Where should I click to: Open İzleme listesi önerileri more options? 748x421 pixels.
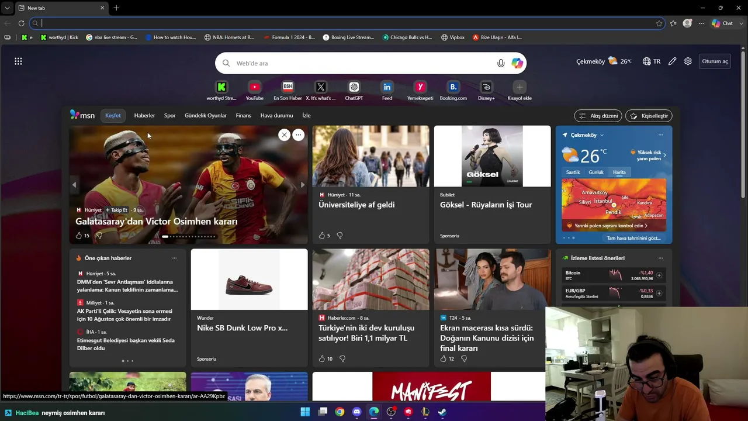point(660,258)
